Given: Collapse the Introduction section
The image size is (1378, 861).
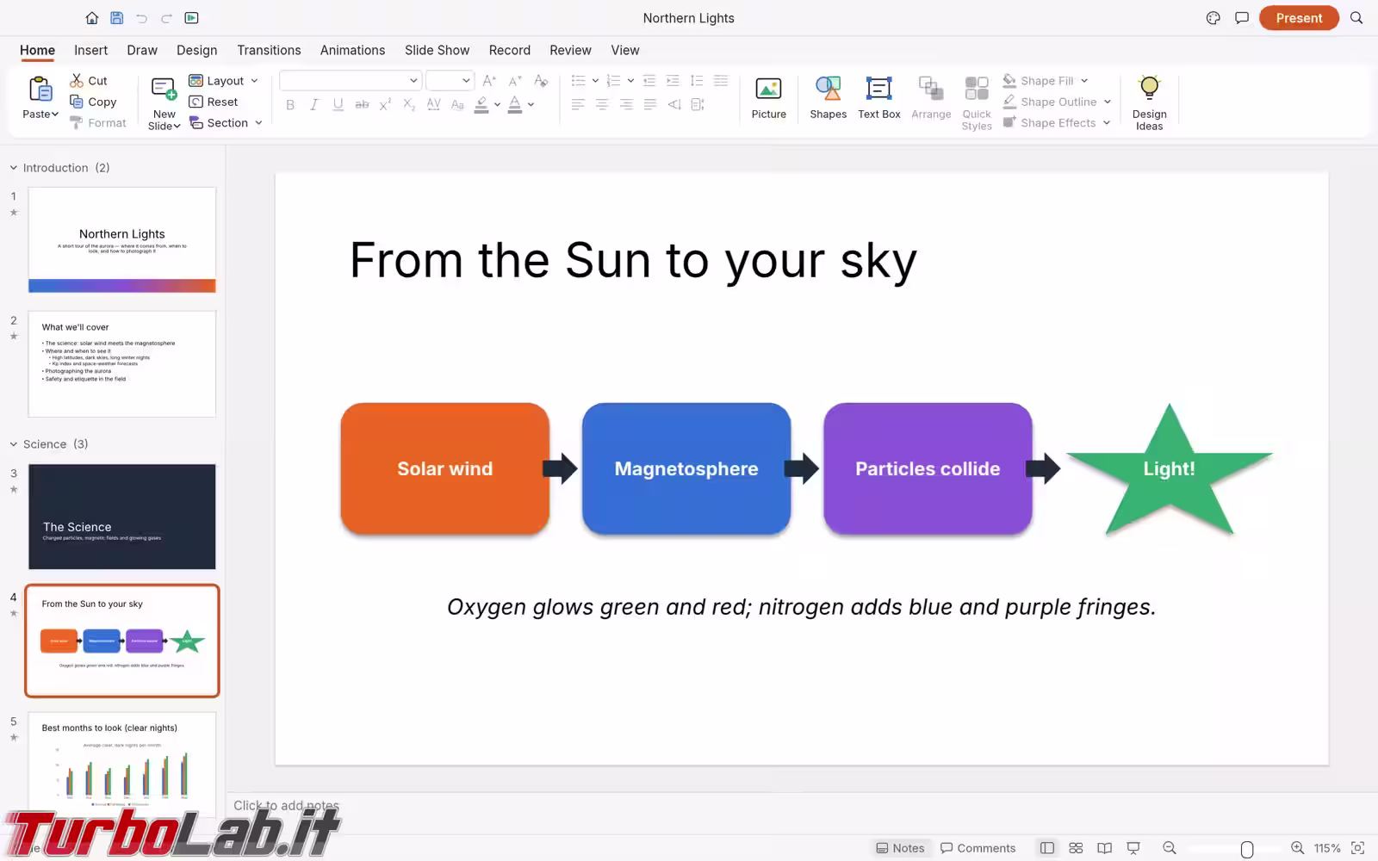Looking at the screenshot, I should coord(14,168).
